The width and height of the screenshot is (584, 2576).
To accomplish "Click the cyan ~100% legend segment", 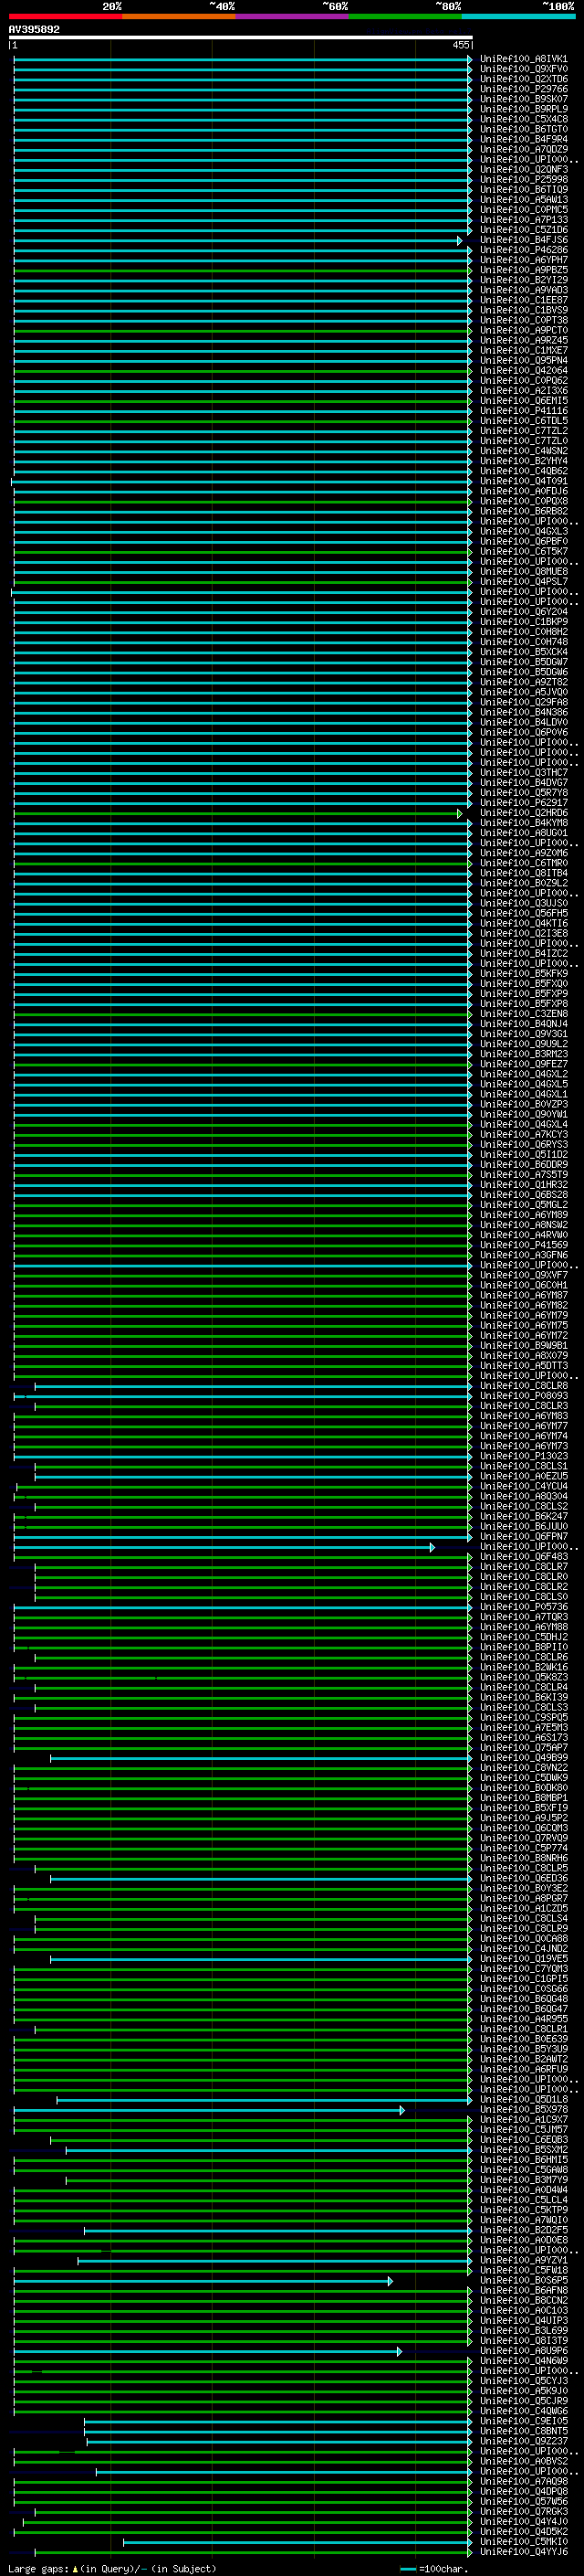I will pyautogui.click(x=518, y=16).
